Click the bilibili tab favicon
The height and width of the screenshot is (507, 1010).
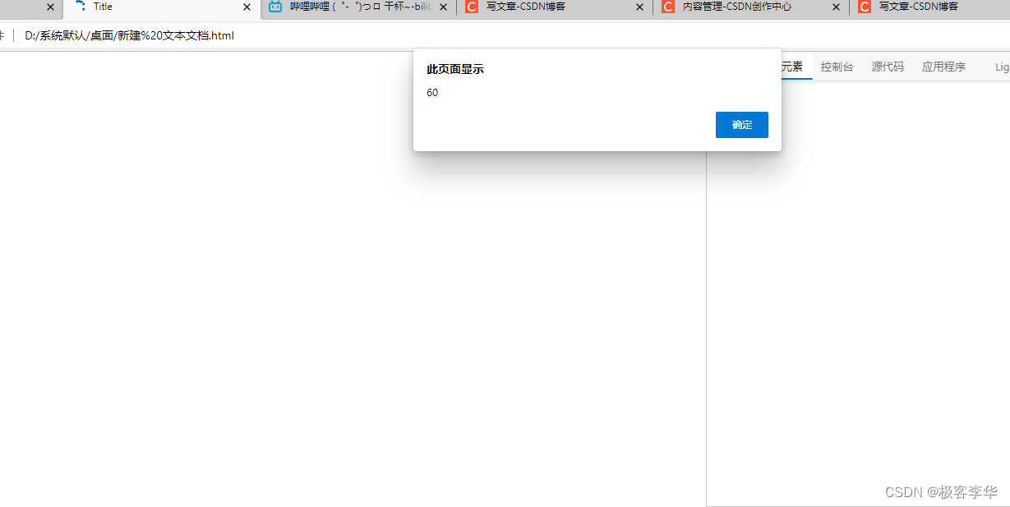[x=275, y=7]
